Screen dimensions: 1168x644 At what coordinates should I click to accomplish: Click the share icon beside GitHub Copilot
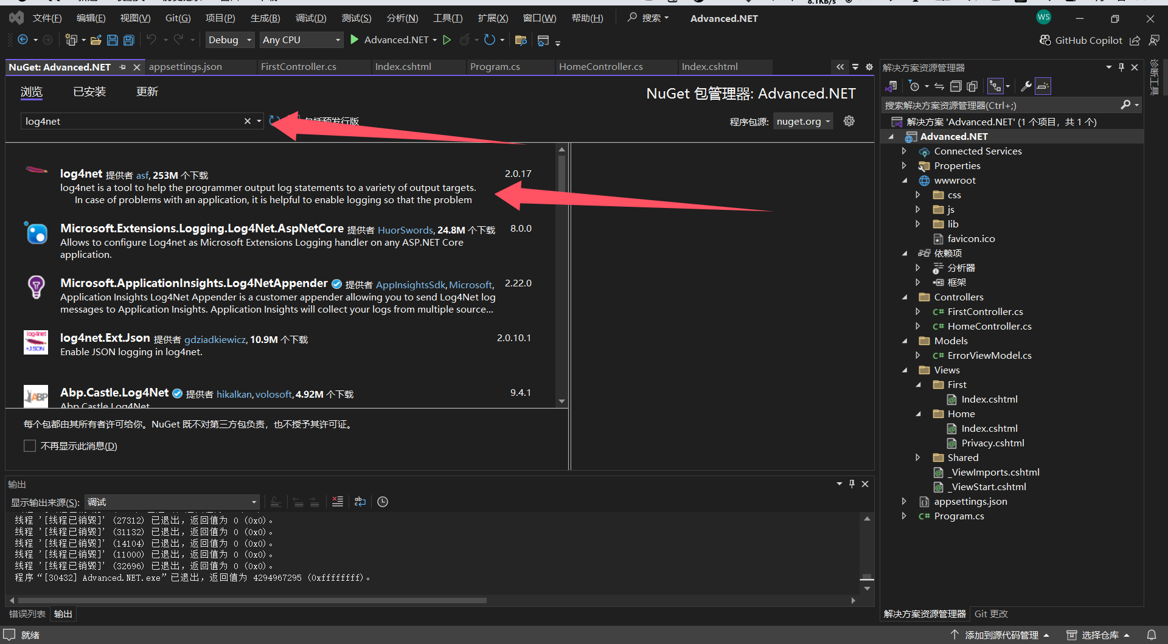[1135, 40]
